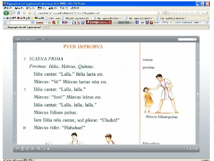Click the Pac-Man game toolbar icon
Screen dimensions: 214x161
(x=74, y=22)
